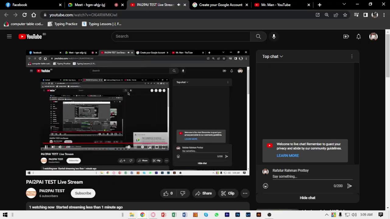Image resolution: width=390 pixels, height=219 pixels.
Task: Go forward in the browser
Action: click(16, 15)
